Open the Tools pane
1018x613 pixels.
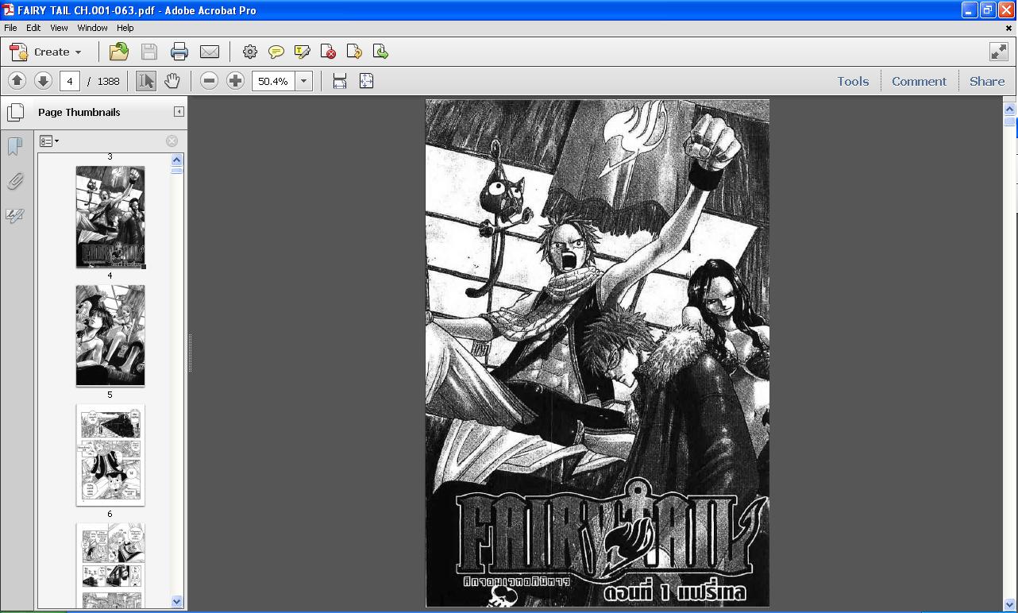[853, 81]
